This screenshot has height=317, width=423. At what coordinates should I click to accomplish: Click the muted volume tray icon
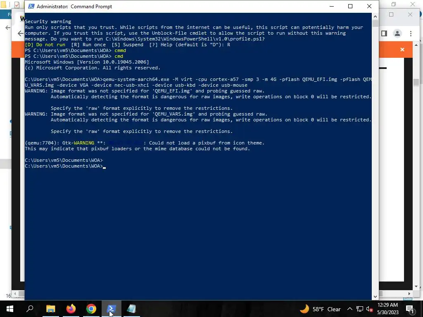tap(369, 309)
